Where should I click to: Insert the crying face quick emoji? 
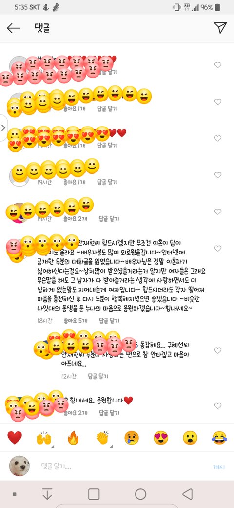(x=132, y=438)
